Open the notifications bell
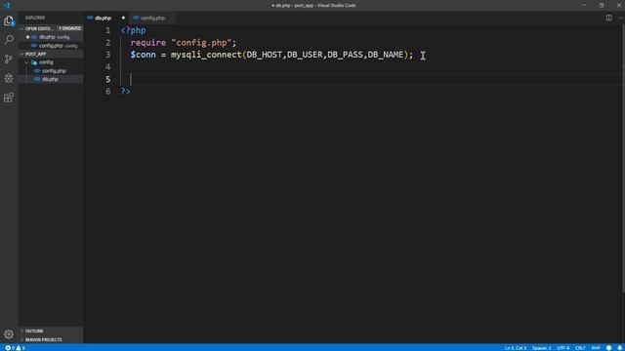Image resolution: width=625 pixels, height=351 pixels. (620, 348)
